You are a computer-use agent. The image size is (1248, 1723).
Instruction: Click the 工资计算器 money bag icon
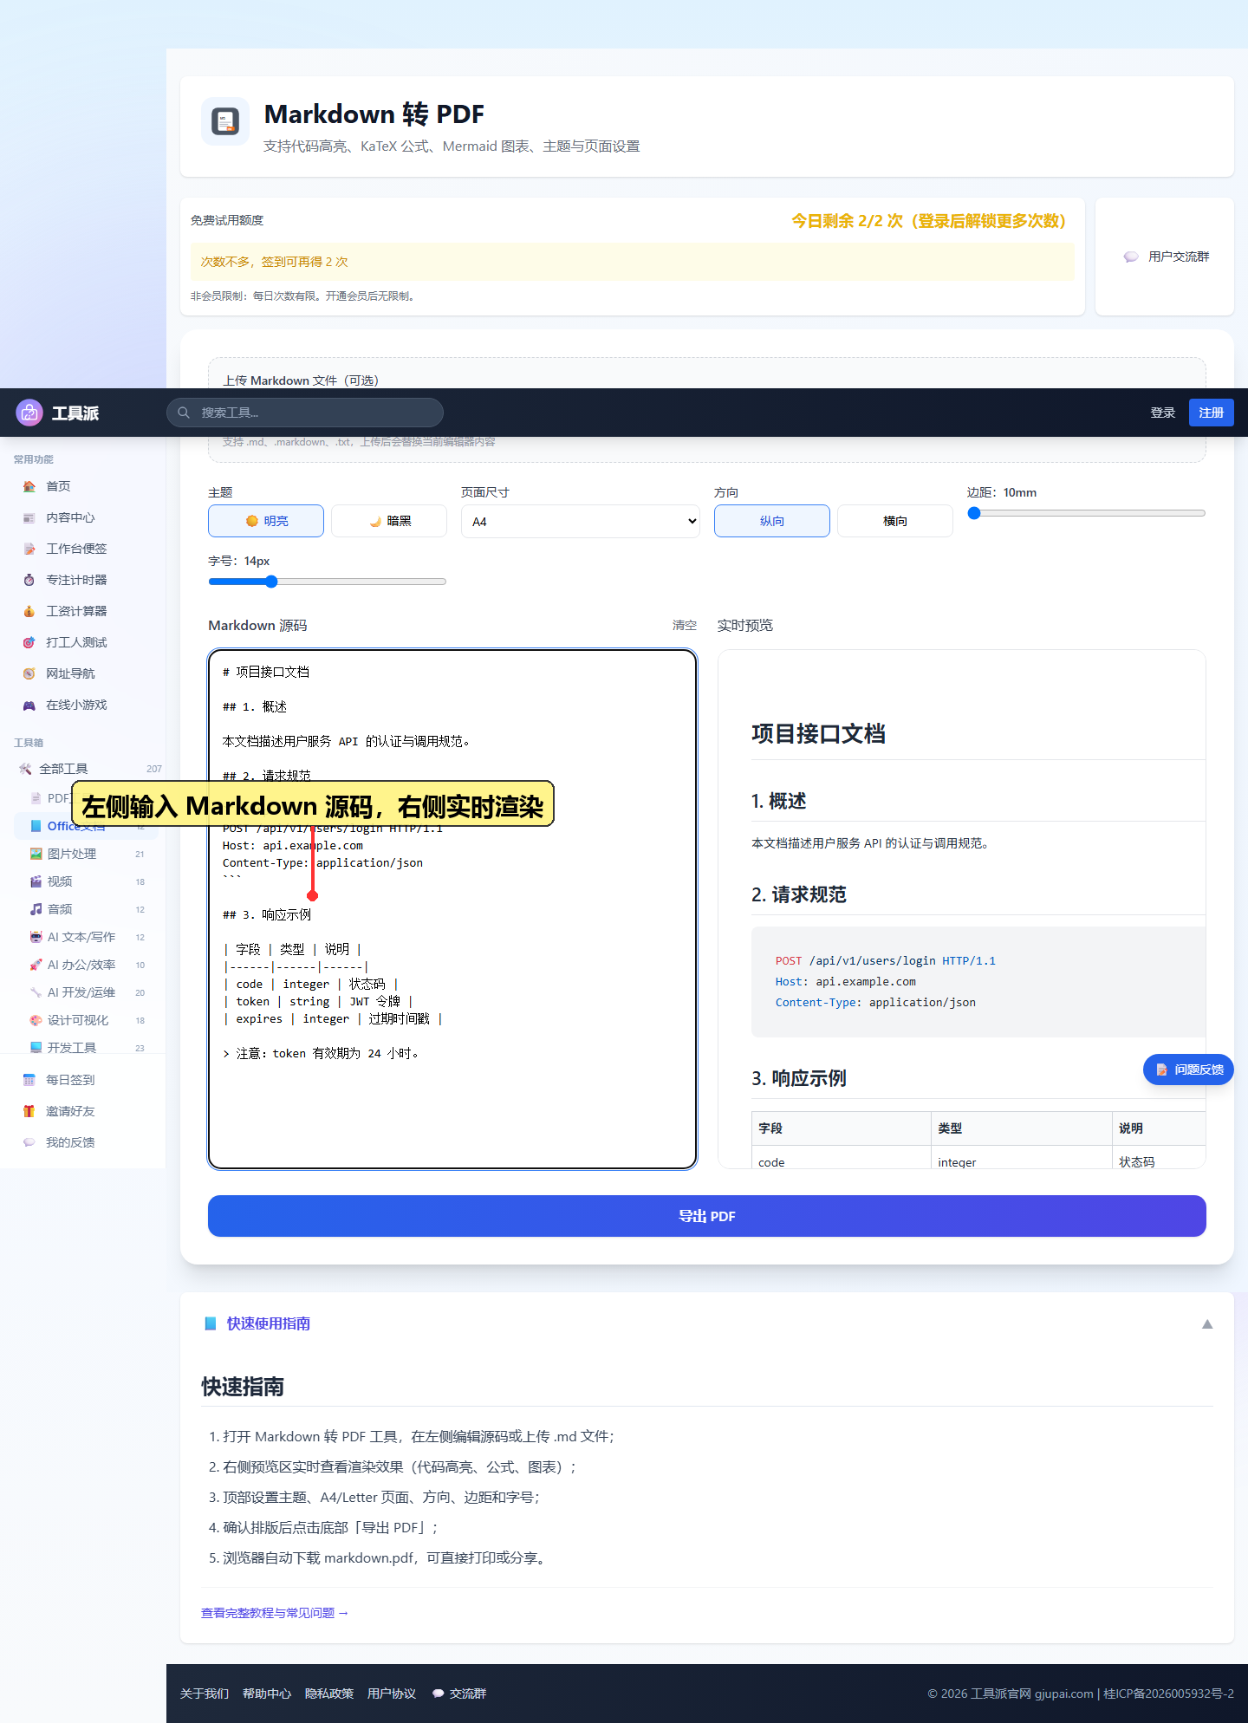[29, 611]
